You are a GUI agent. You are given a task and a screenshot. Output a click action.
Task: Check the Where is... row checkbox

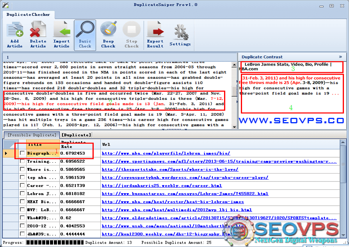point(22,169)
